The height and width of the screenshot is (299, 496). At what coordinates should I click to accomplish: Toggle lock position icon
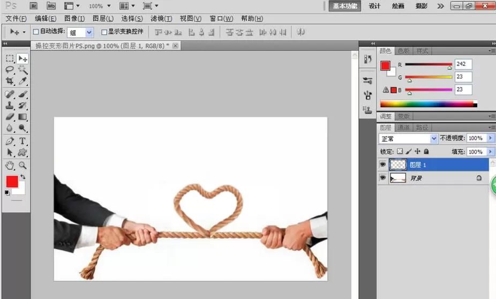(x=417, y=151)
